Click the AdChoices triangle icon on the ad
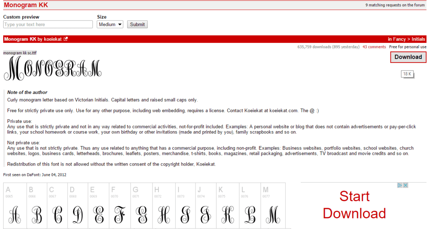Viewport: 429px width, 229px height. click(x=400, y=185)
